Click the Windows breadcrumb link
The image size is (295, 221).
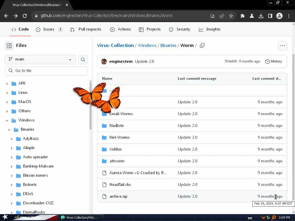click(x=147, y=45)
